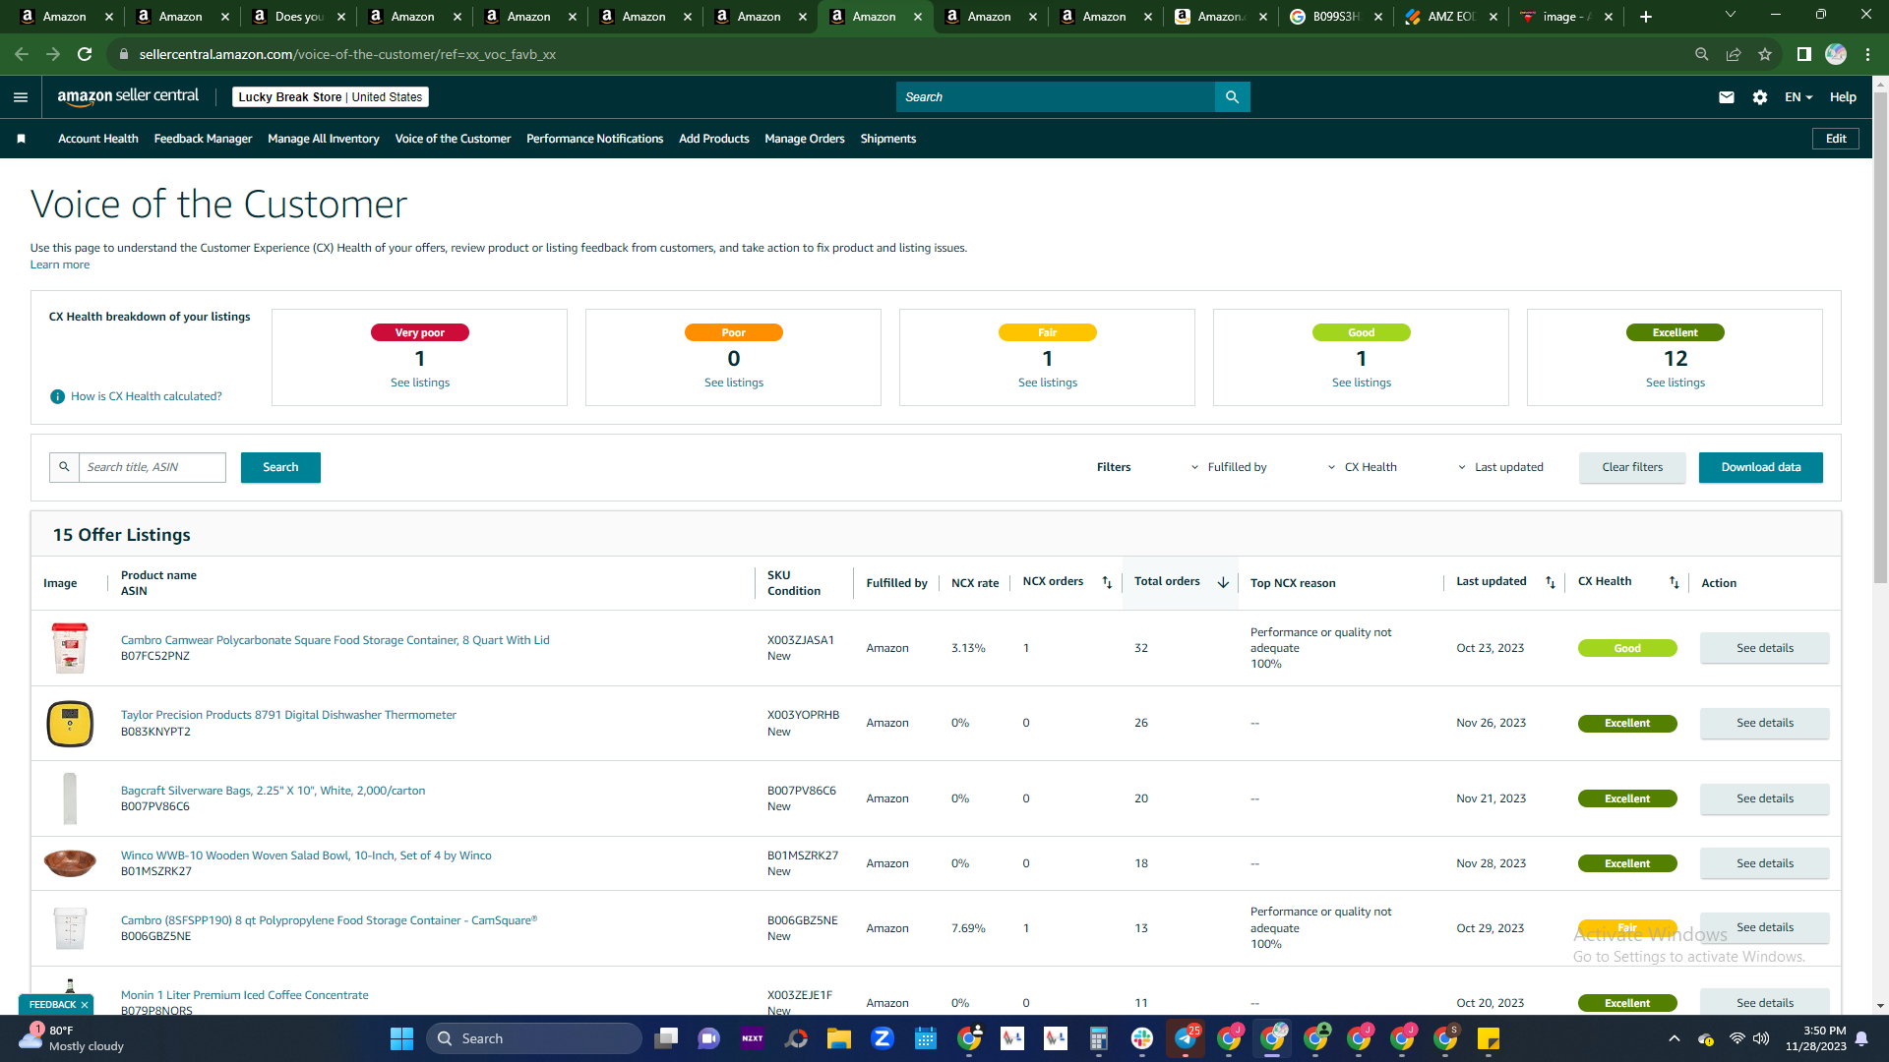Click Download data button
This screenshot has width=1889, height=1062.
click(x=1761, y=467)
